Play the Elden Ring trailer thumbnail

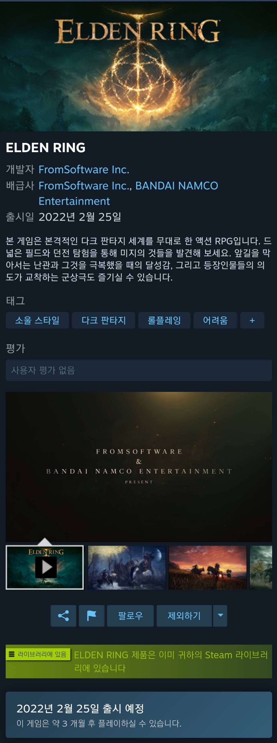(45, 567)
